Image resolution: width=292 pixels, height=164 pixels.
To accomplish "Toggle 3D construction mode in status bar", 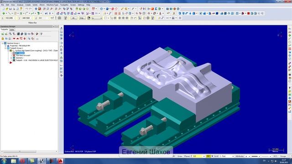I will pyautogui.click(x=174, y=156).
